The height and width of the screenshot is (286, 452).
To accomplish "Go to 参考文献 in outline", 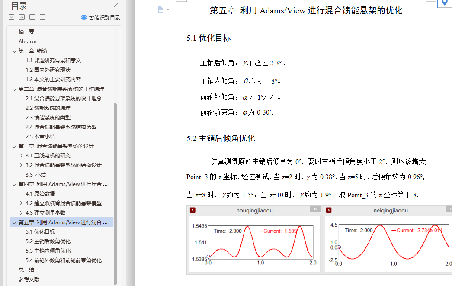I will click(29, 280).
